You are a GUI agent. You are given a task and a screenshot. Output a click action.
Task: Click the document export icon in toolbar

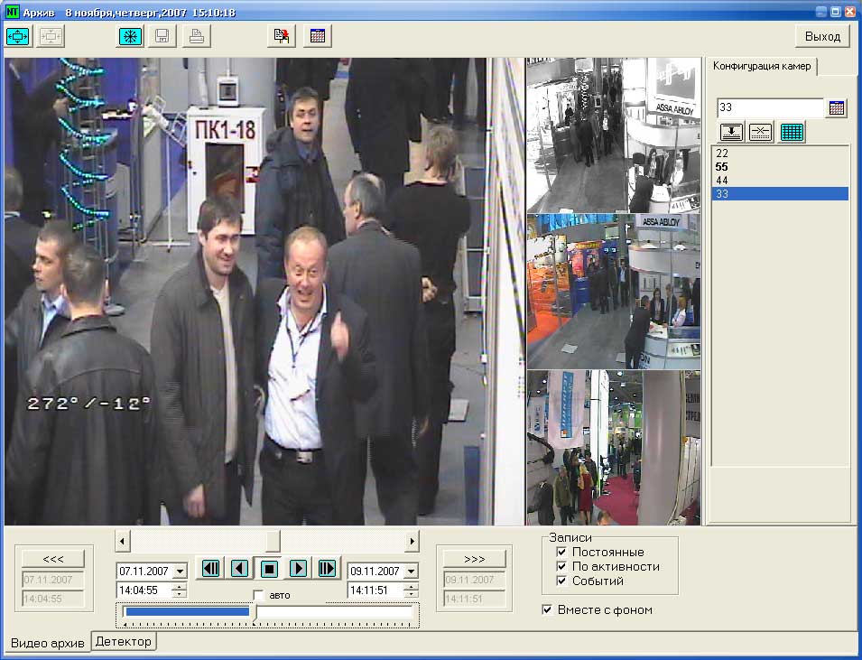pos(283,36)
